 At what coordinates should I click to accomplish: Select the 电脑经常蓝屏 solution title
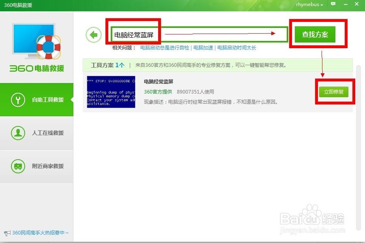pyautogui.click(x=158, y=81)
